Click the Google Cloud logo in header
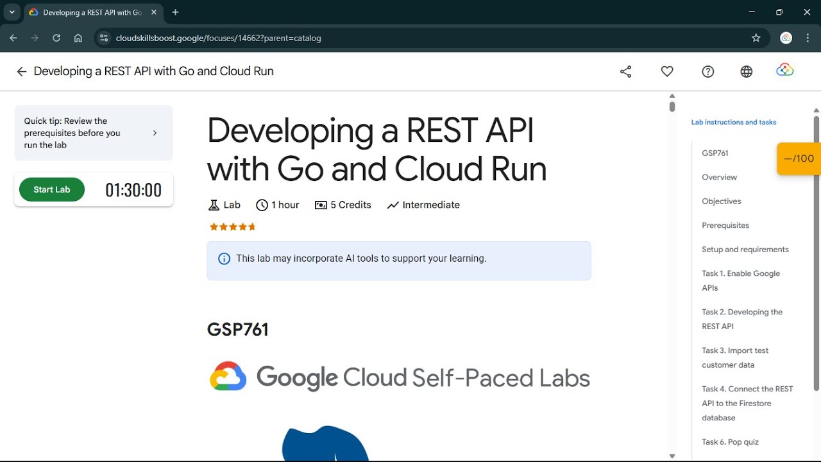 click(x=785, y=70)
